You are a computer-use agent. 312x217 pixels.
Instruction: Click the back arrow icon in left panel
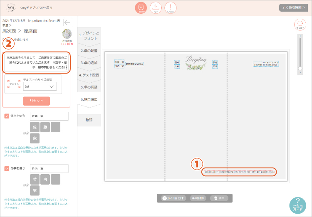(67, 23)
